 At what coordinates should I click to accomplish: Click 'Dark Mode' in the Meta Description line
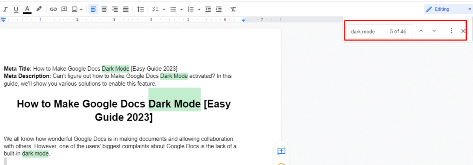click(174, 76)
